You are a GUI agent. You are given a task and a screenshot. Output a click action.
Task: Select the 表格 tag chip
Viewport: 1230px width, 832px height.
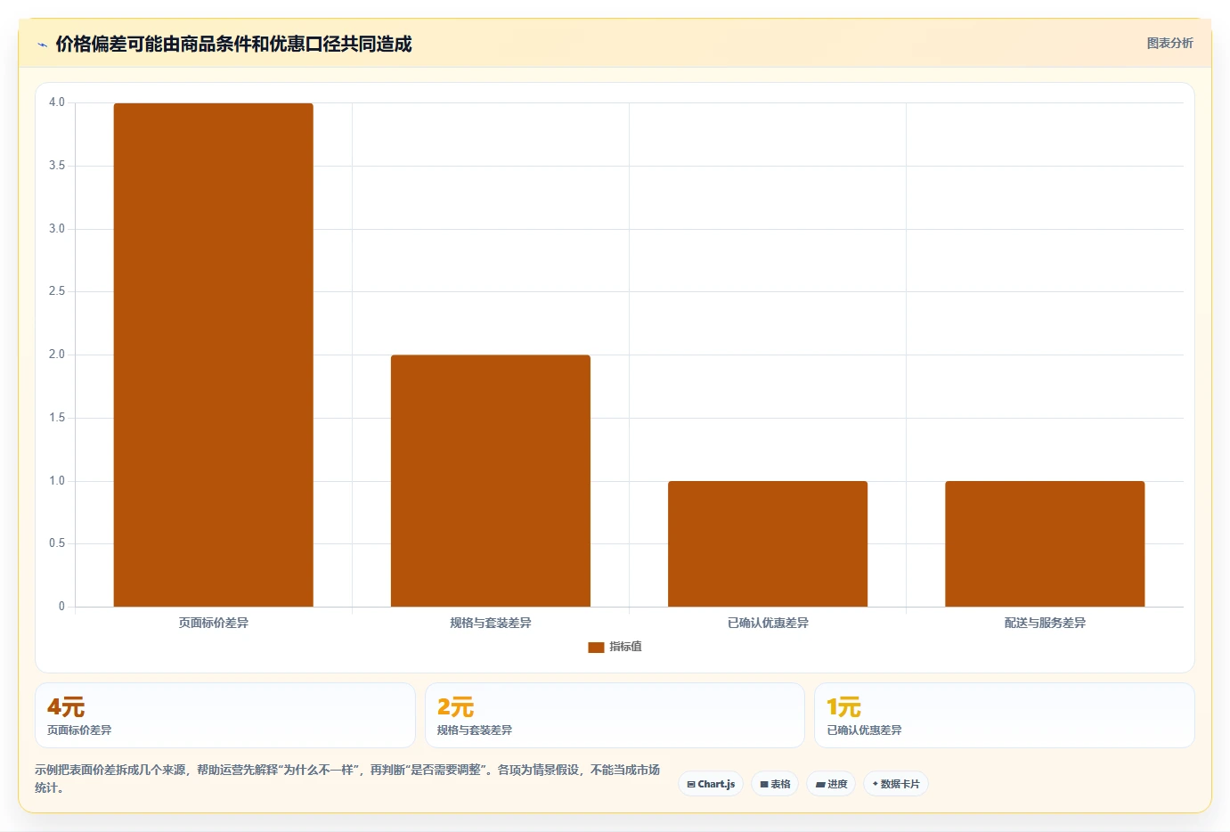(775, 784)
